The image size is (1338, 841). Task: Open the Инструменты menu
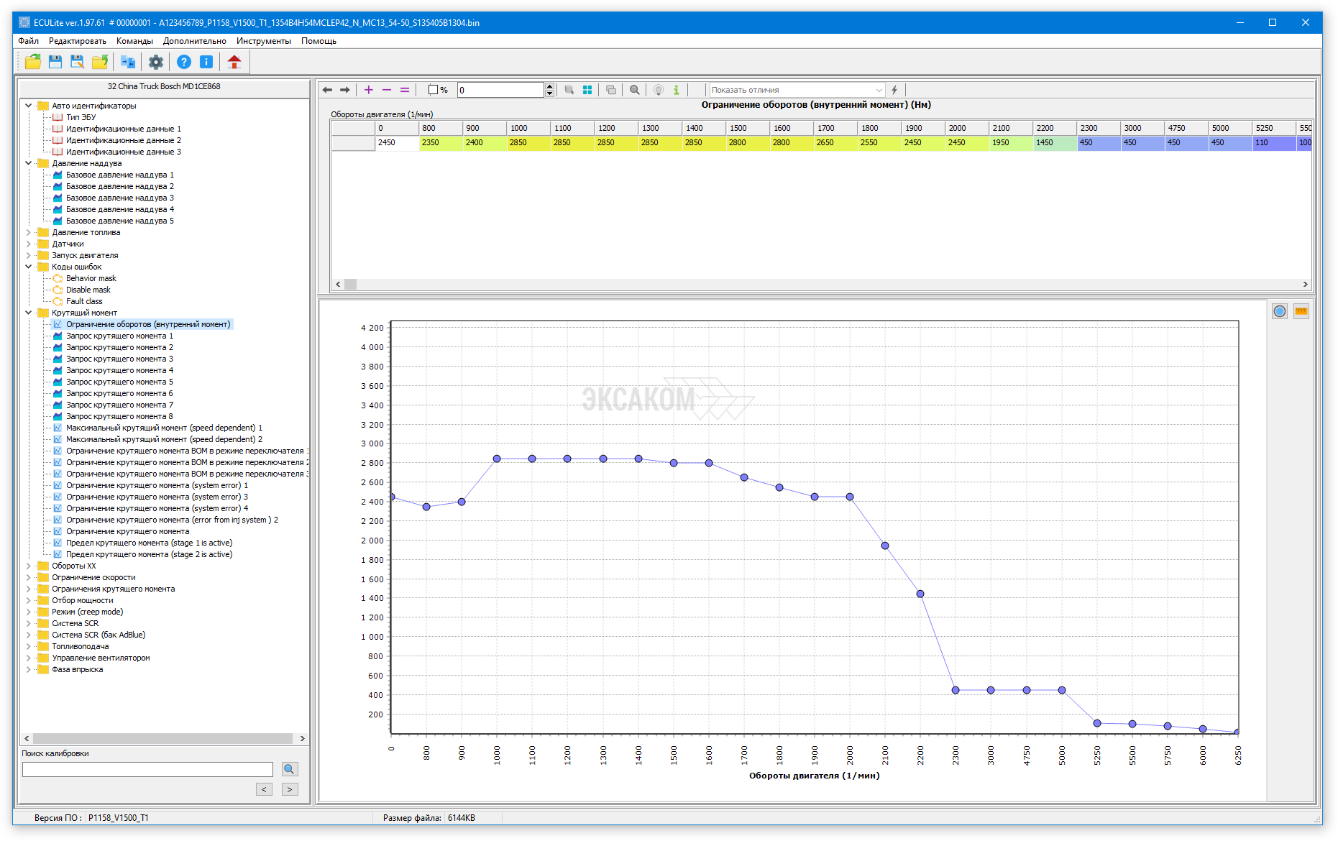click(x=263, y=41)
